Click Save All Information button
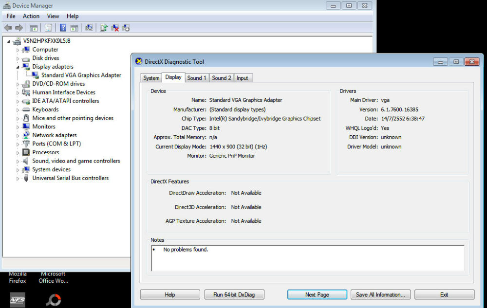487x308 pixels. point(380,294)
